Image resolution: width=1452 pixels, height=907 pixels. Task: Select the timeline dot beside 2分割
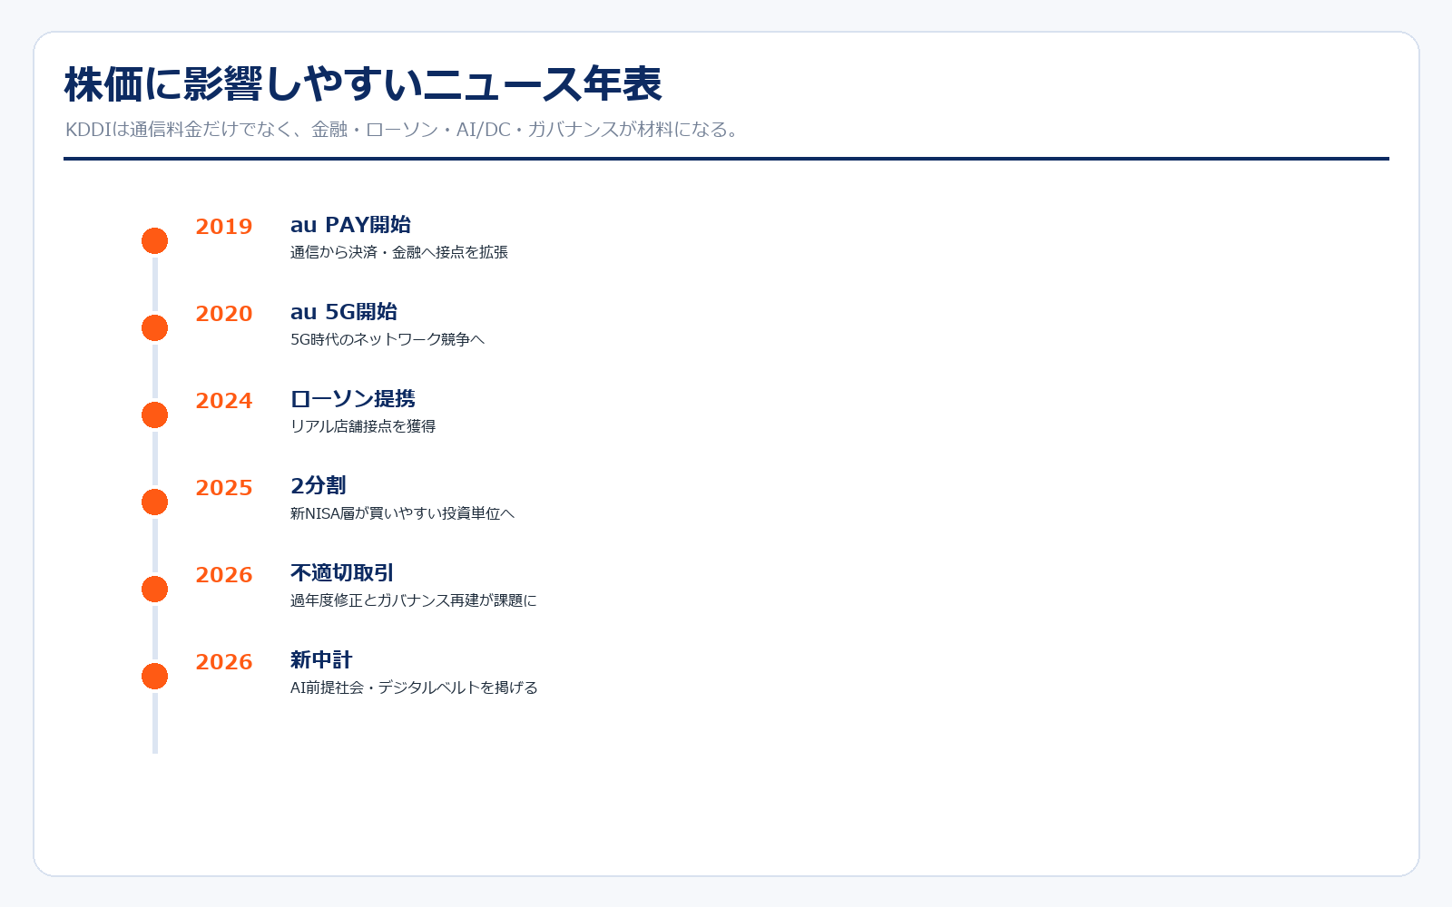155,502
